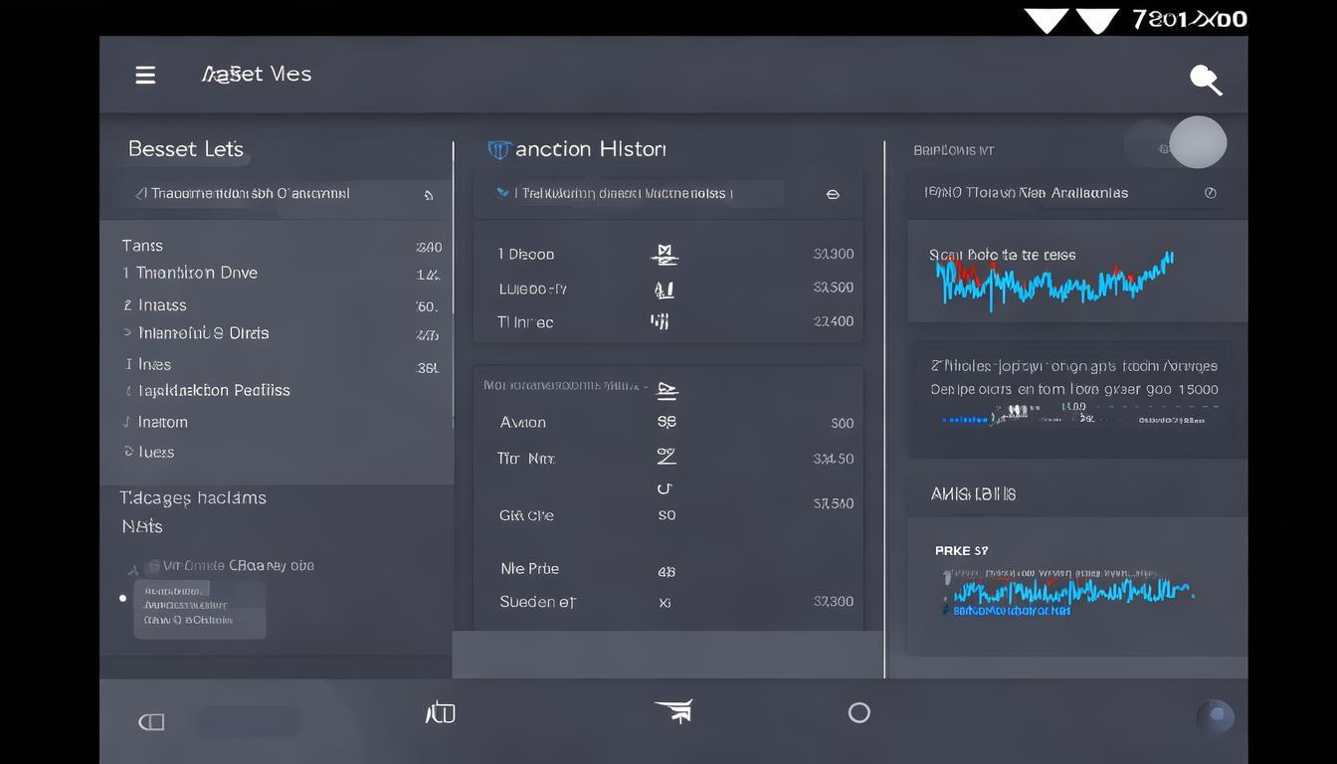Expand the blue chevron in transaction filter
The image size is (1337, 764).
coord(502,193)
